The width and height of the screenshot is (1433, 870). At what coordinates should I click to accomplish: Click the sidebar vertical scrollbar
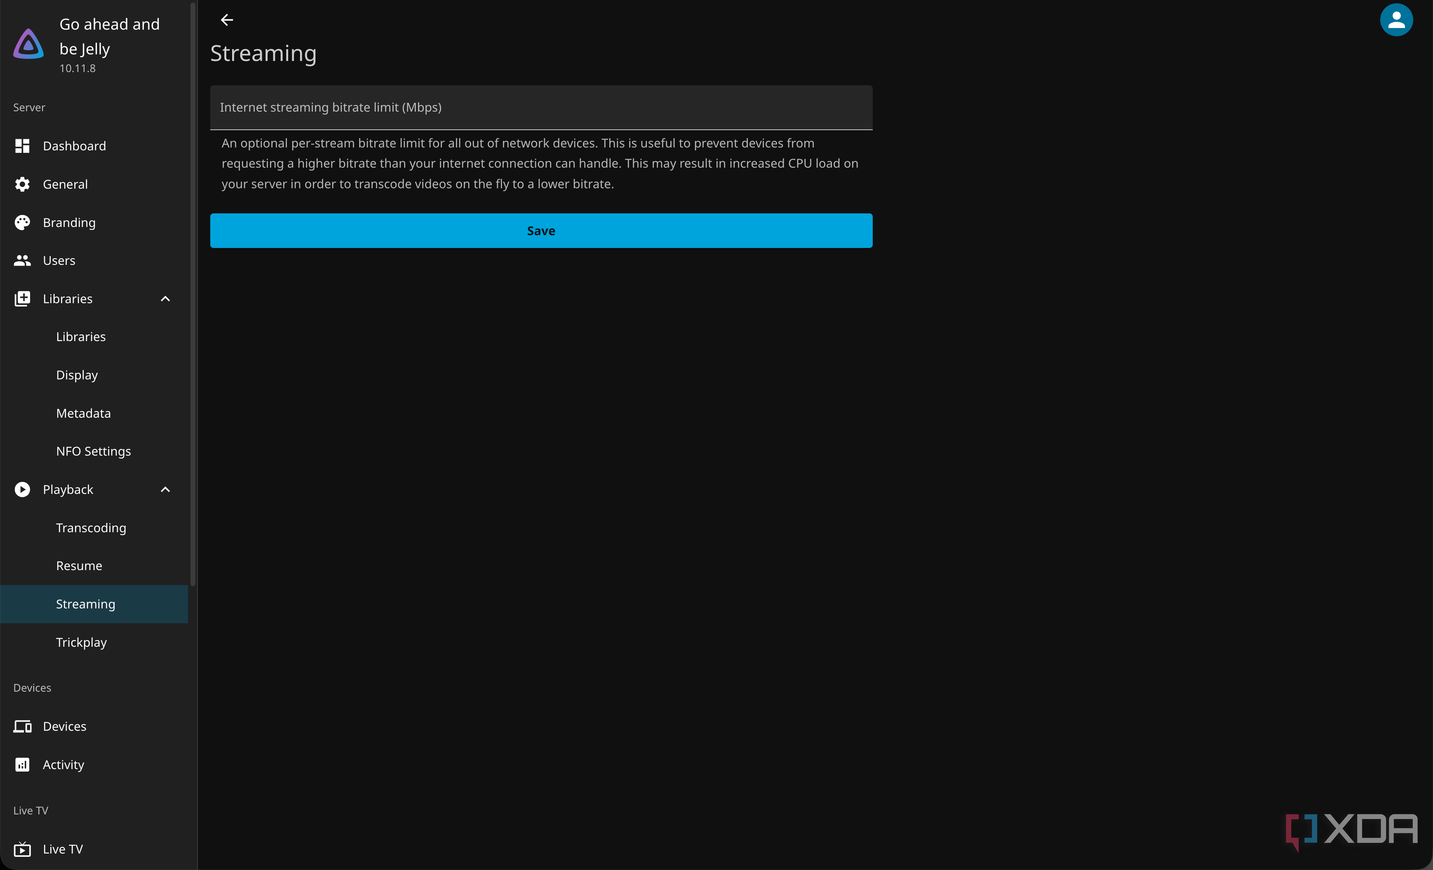click(193, 293)
